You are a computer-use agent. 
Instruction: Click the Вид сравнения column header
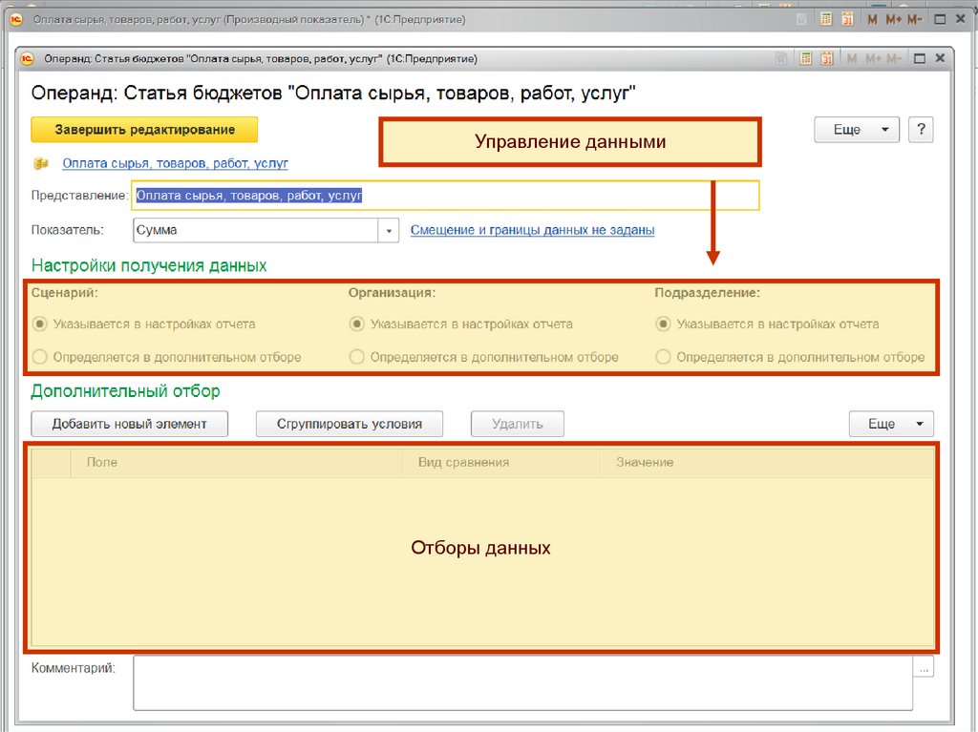pos(500,463)
